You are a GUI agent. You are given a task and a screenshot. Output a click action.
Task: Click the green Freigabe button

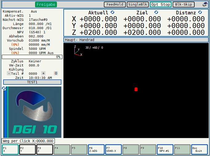pyautogui.click(x=46, y=5)
